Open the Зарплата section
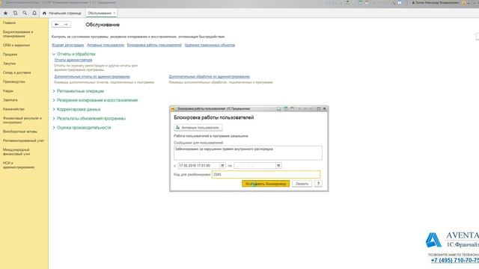 10,100
